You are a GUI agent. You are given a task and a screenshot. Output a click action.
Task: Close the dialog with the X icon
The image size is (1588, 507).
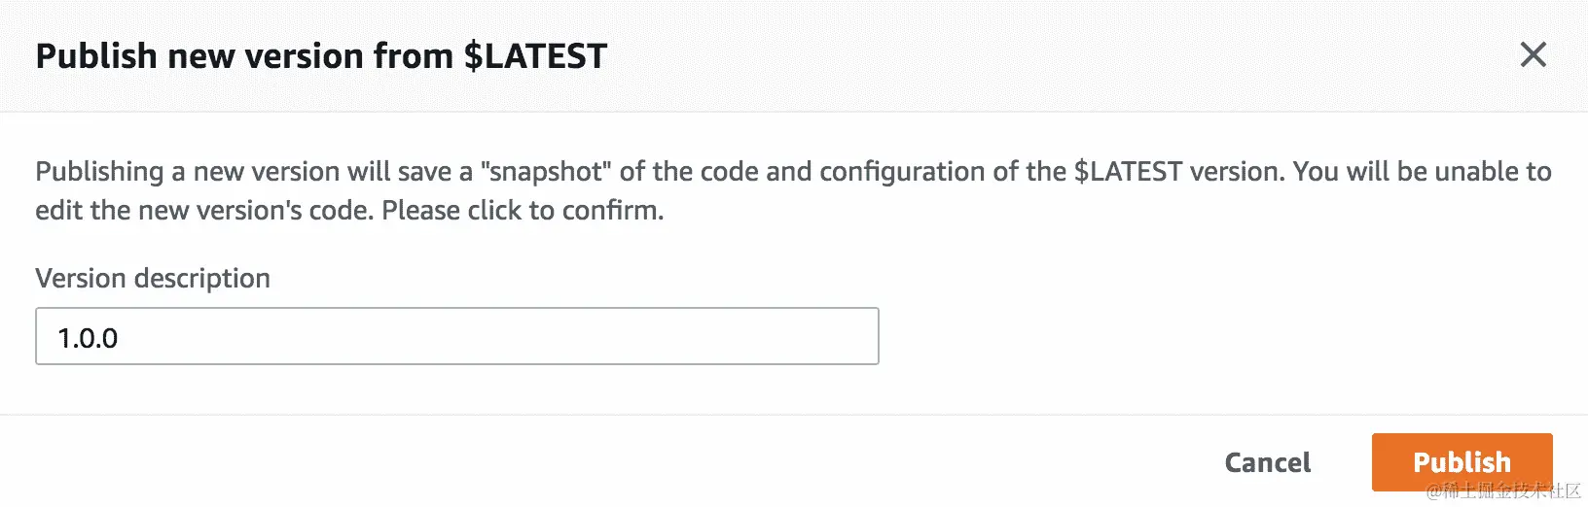(x=1533, y=55)
